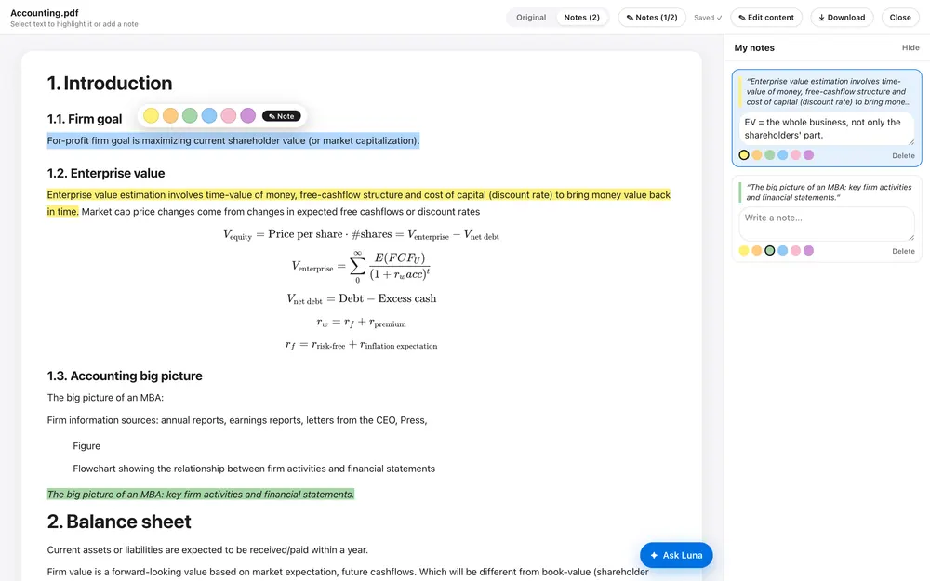Set EV note color to green

click(x=770, y=154)
